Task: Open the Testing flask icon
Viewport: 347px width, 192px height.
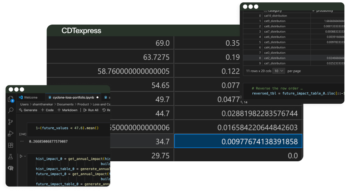Action: pyautogui.click(x=11, y=157)
